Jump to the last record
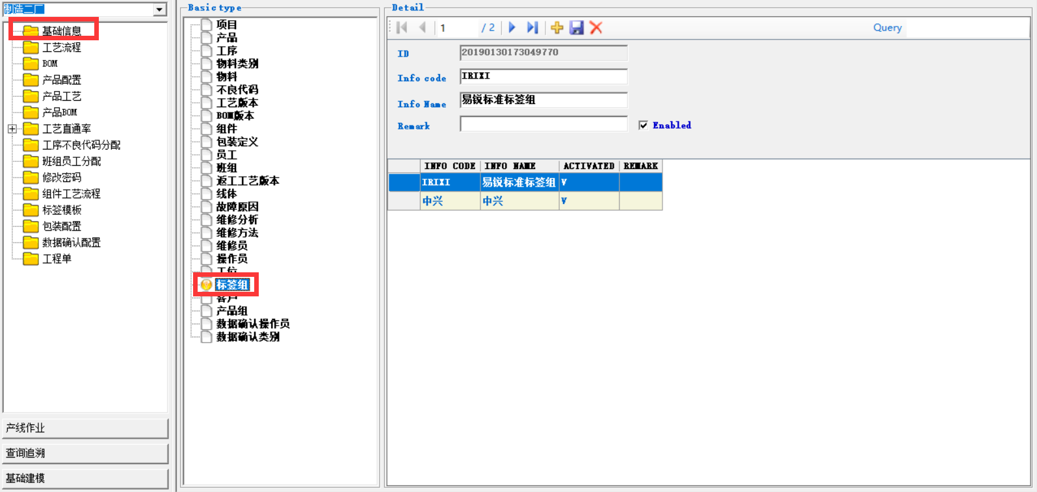The image size is (1037, 492). 532,27
